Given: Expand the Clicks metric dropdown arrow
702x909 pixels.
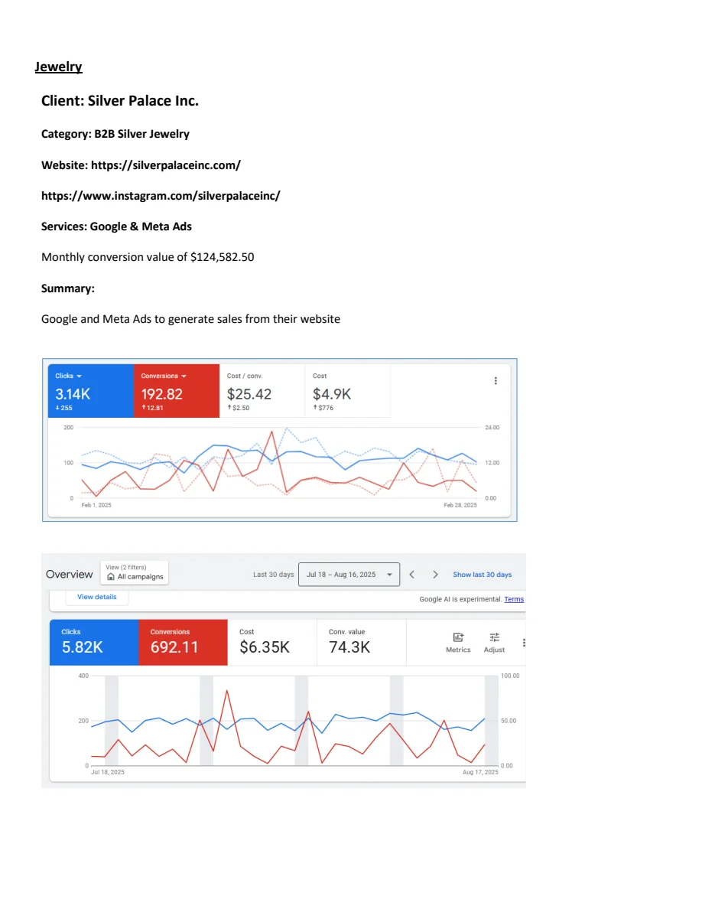Looking at the screenshot, I should (x=80, y=376).
